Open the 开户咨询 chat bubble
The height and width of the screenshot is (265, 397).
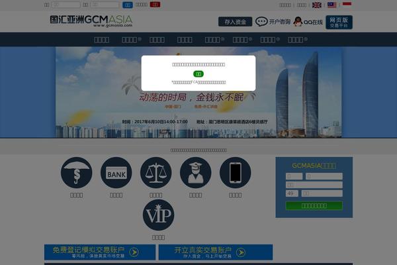point(273,22)
